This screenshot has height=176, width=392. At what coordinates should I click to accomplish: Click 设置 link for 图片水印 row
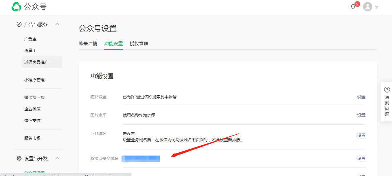click(x=361, y=115)
